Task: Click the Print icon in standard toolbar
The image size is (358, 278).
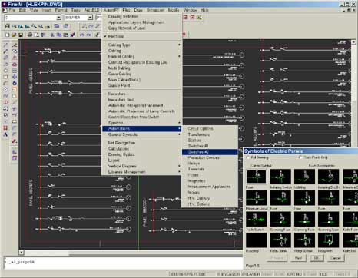Action: pyautogui.click(x=30, y=35)
